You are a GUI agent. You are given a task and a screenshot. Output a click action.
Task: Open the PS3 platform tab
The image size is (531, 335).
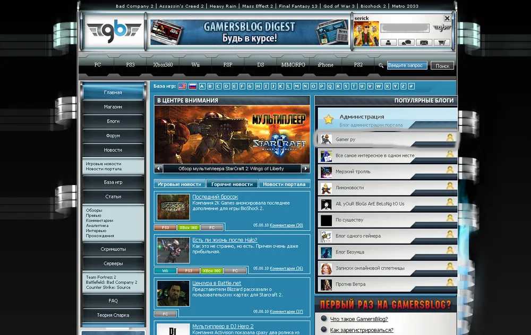click(131, 64)
